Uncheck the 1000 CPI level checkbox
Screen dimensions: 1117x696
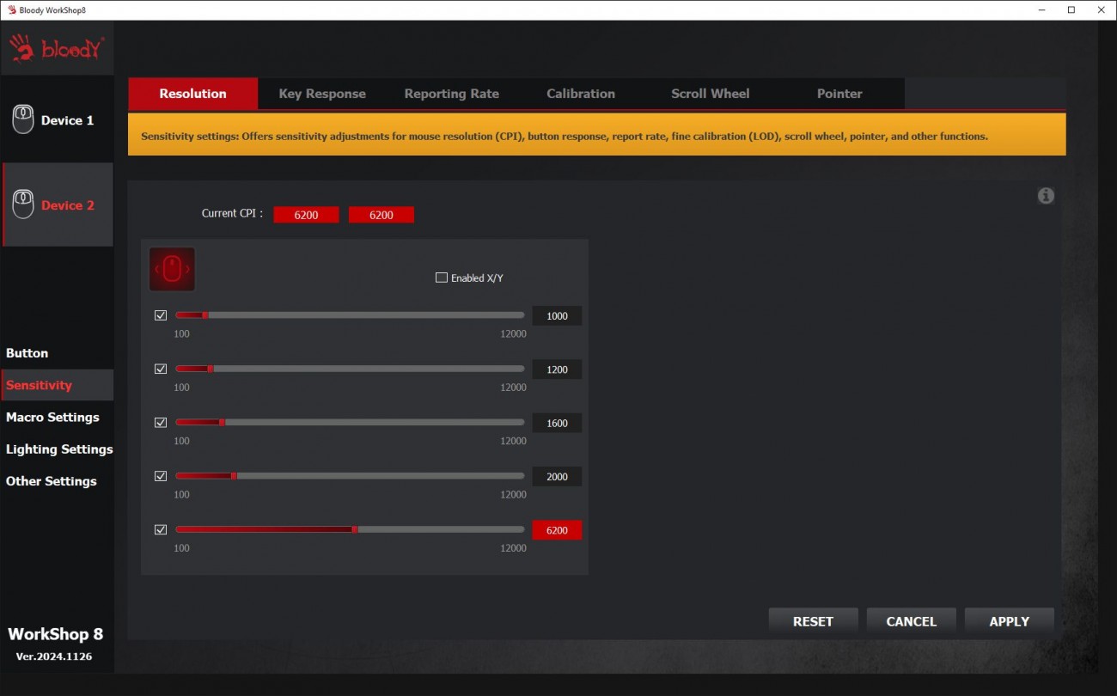[161, 315]
